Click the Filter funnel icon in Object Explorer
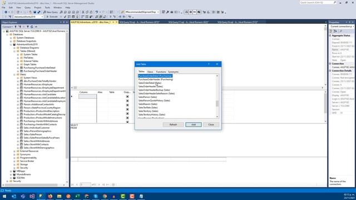 (x=28, y=27)
